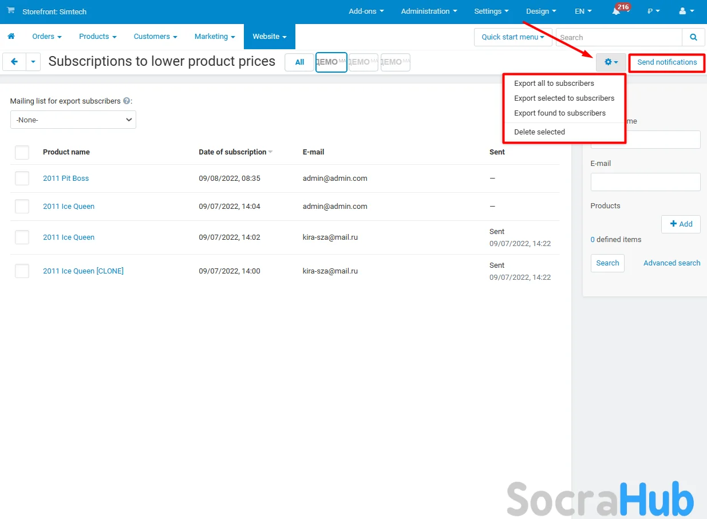Toggle the select-all checkbox in table header
Screen dimensions: 707x519
[22, 152]
